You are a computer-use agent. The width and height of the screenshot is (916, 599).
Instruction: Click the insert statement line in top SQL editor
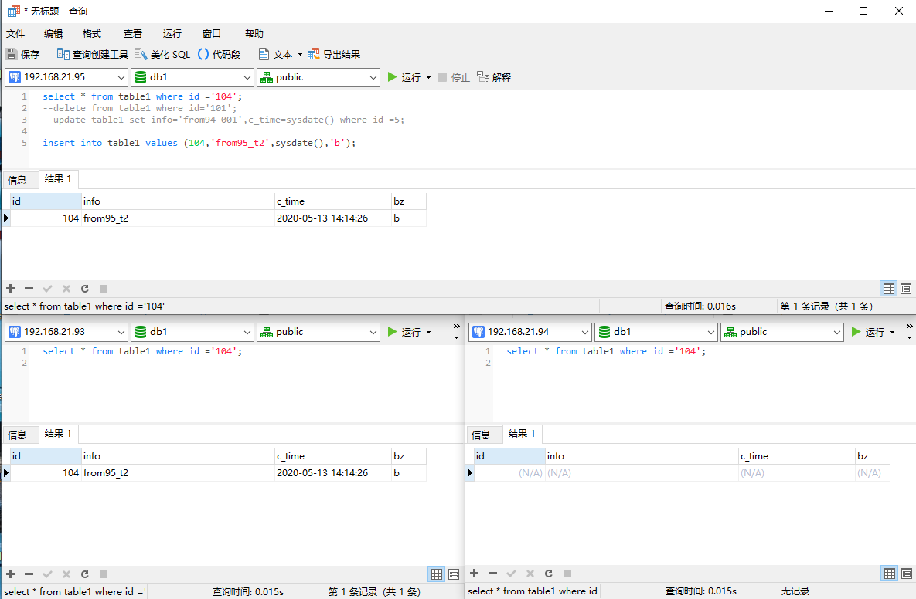[199, 143]
